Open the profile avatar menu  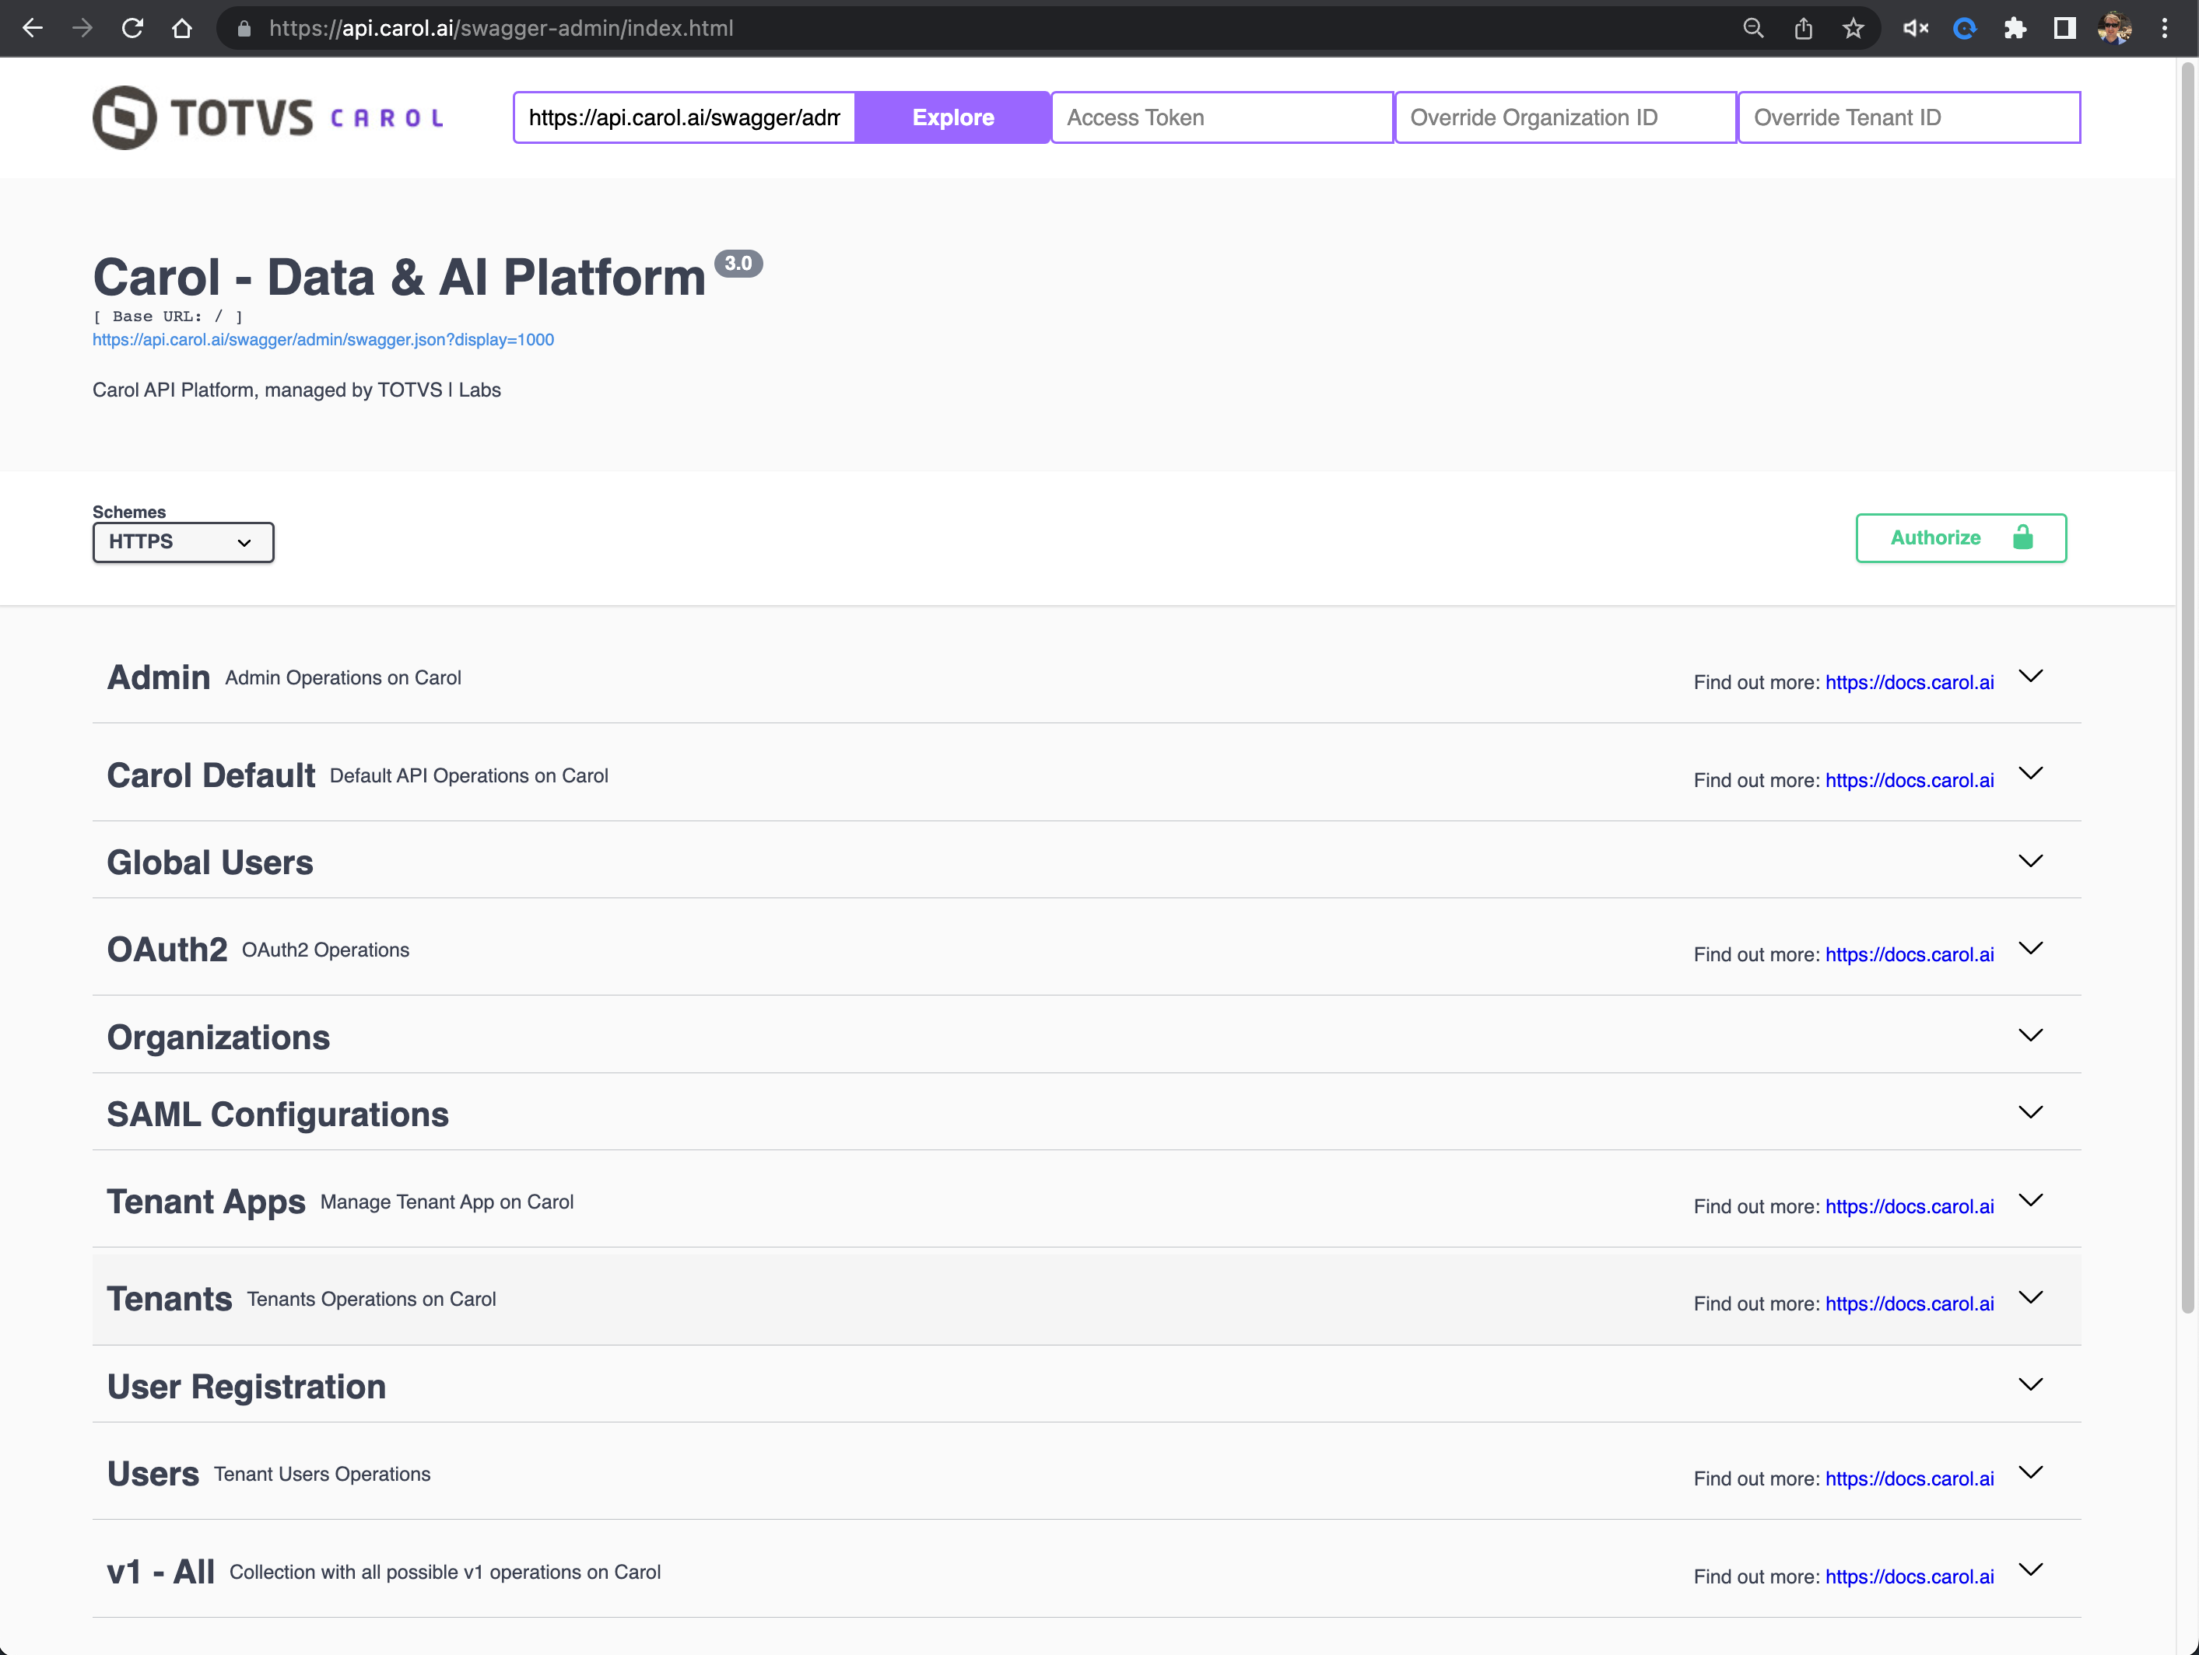[2114, 28]
